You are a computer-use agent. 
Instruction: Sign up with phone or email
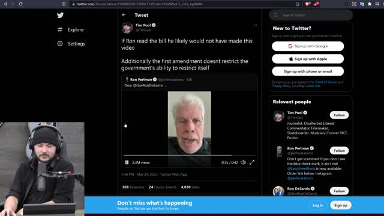point(308,71)
